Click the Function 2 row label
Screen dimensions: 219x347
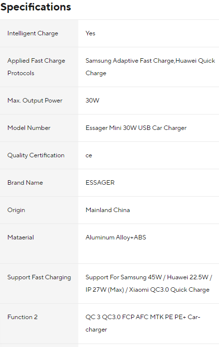[22, 317]
